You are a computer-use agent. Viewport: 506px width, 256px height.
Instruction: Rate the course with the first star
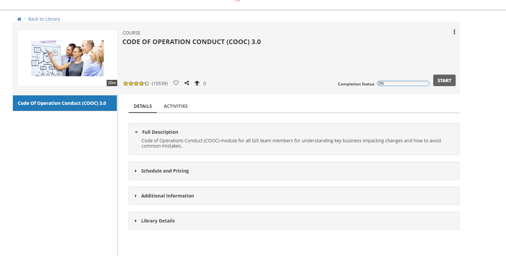pos(125,83)
